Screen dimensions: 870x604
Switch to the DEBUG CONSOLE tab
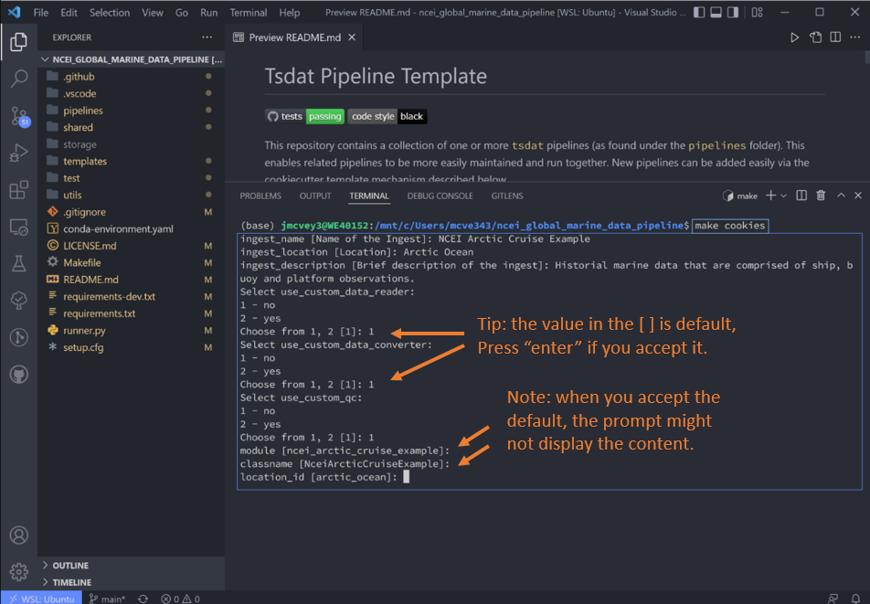click(440, 196)
